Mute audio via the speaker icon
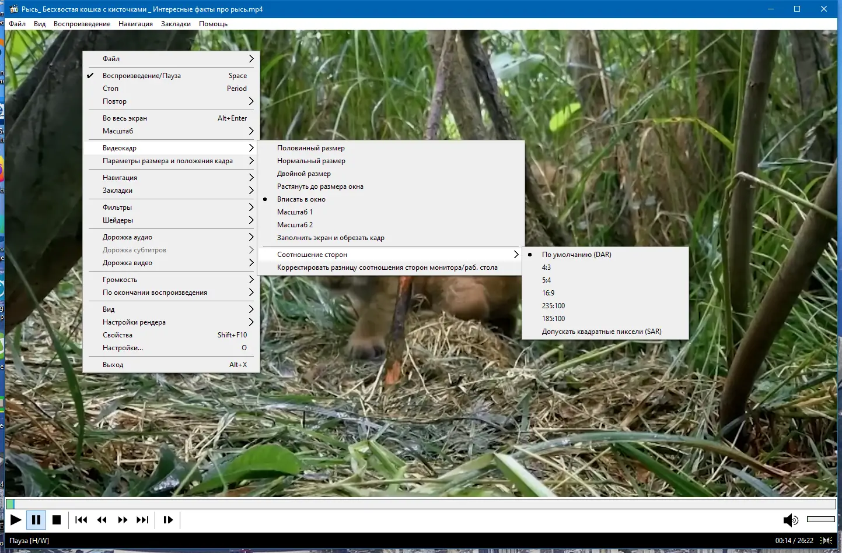This screenshot has height=553, width=842. tap(791, 520)
